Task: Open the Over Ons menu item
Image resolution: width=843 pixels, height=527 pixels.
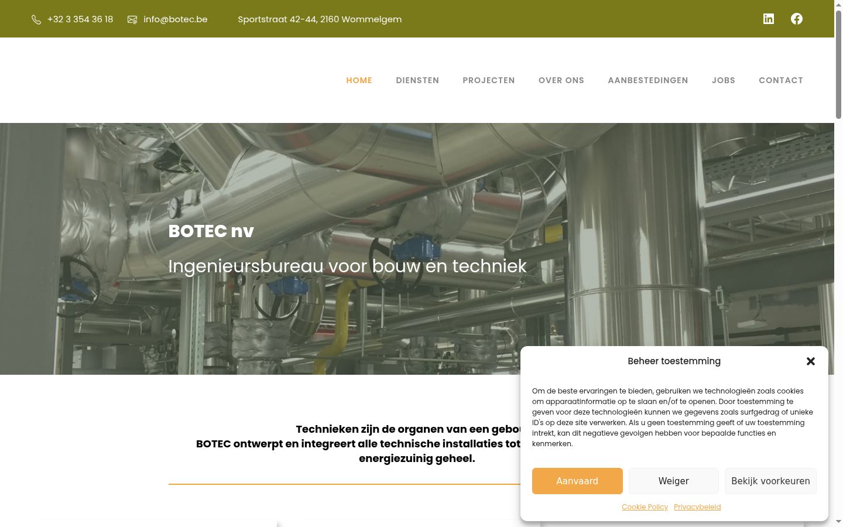Action: click(561, 80)
